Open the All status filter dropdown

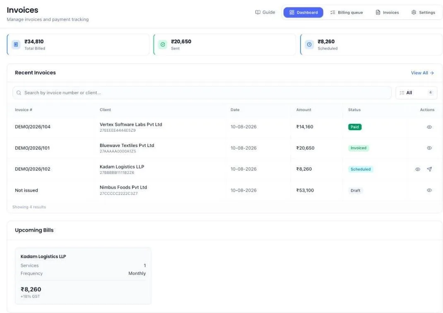tap(416, 92)
